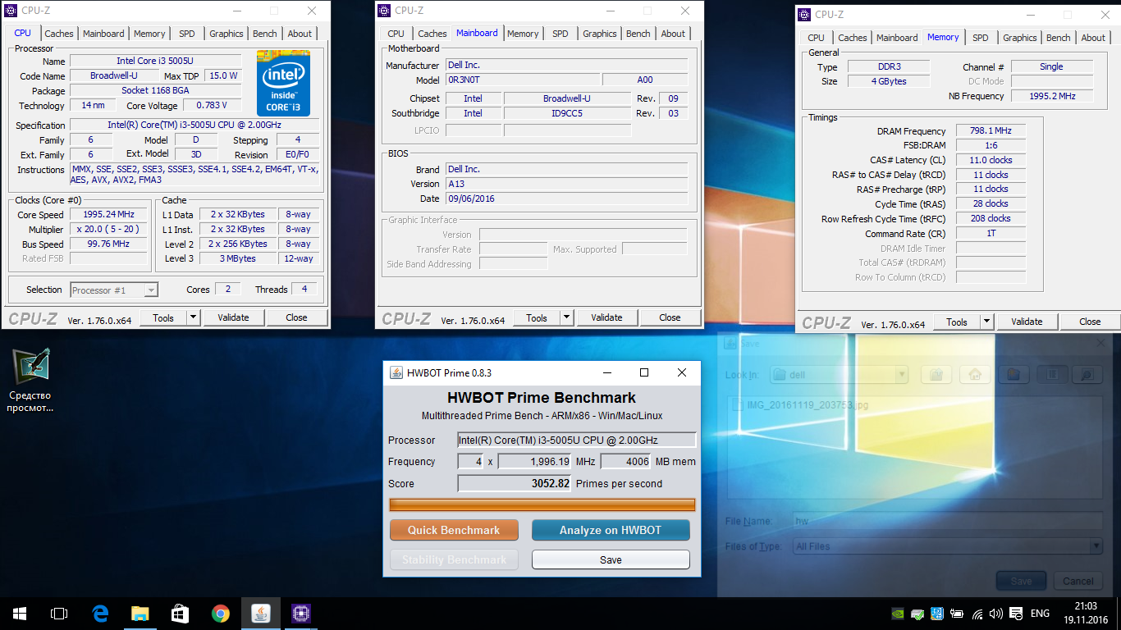This screenshot has height=630, width=1121.
Task: Click the File Name field containing hw
Action: point(948,521)
